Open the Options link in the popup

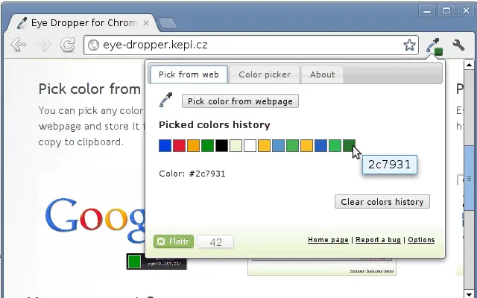[421, 240]
